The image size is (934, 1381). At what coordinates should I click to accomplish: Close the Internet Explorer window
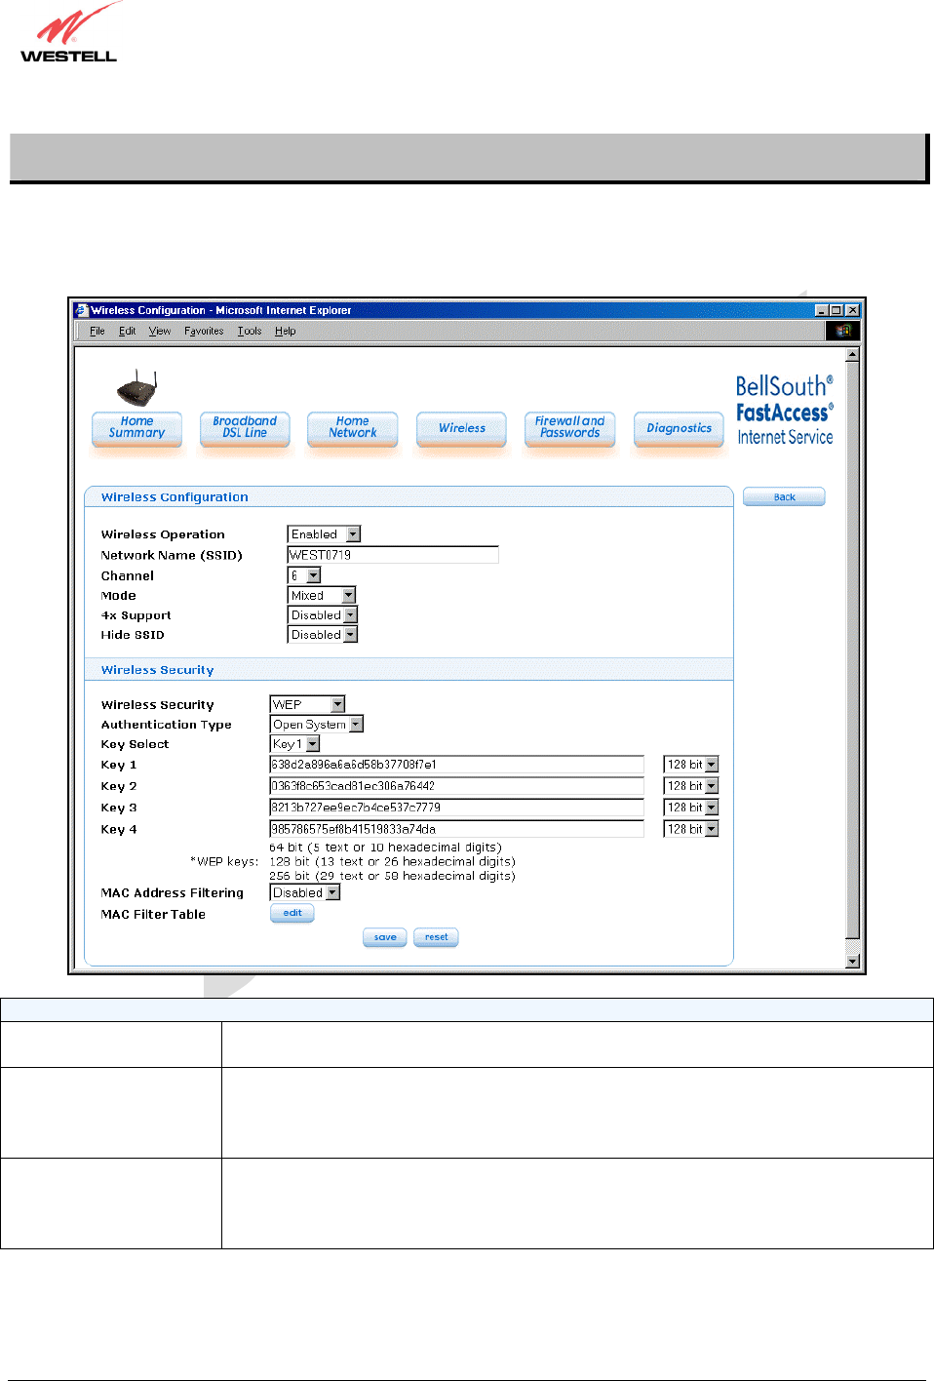pos(852,310)
